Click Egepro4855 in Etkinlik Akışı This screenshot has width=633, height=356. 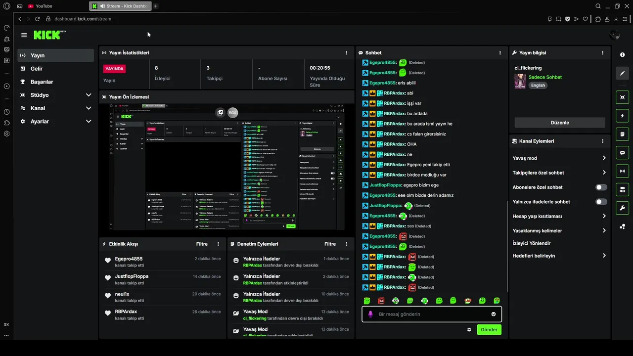click(129, 259)
